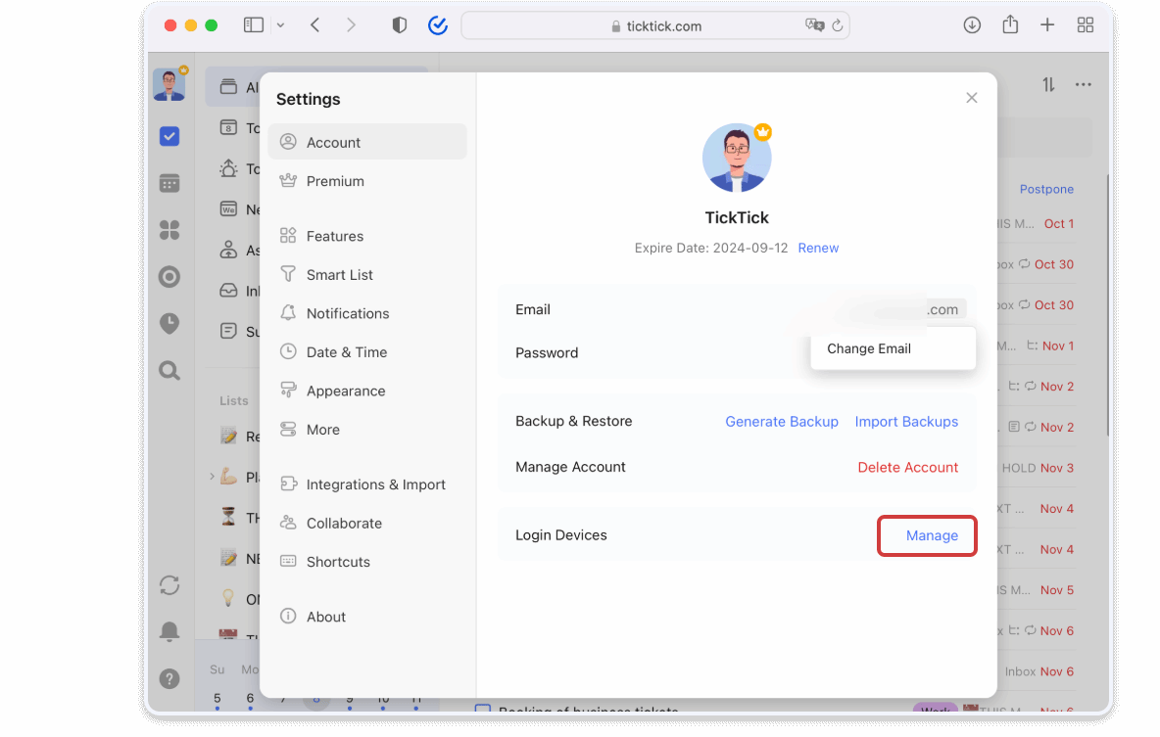Open the calendar view icon

click(169, 183)
